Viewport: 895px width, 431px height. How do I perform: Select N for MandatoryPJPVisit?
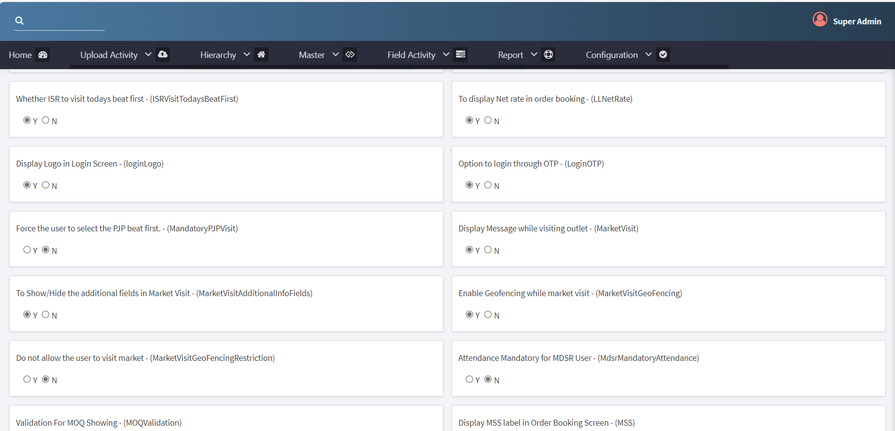[x=46, y=250]
